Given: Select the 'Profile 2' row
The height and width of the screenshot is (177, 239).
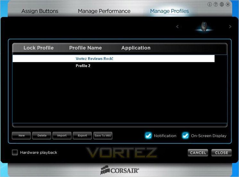Looking at the screenshot, I should click(x=113, y=66).
